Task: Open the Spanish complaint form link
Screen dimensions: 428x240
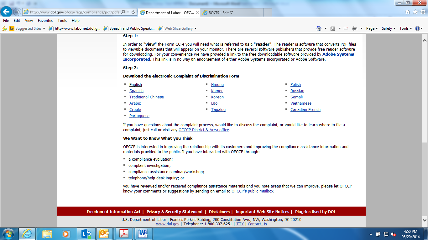Action: coord(136,91)
